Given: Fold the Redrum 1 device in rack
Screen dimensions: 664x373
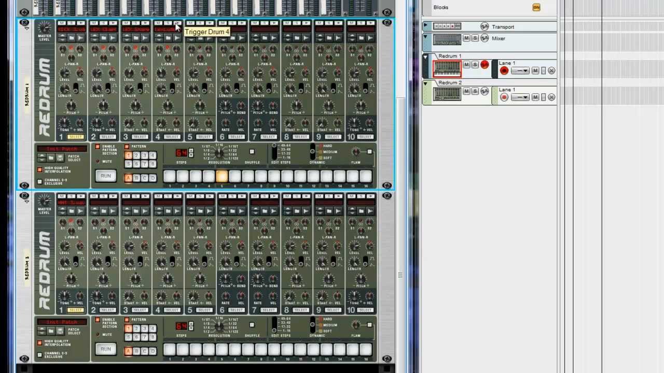Looking at the screenshot, I should tap(26, 27).
